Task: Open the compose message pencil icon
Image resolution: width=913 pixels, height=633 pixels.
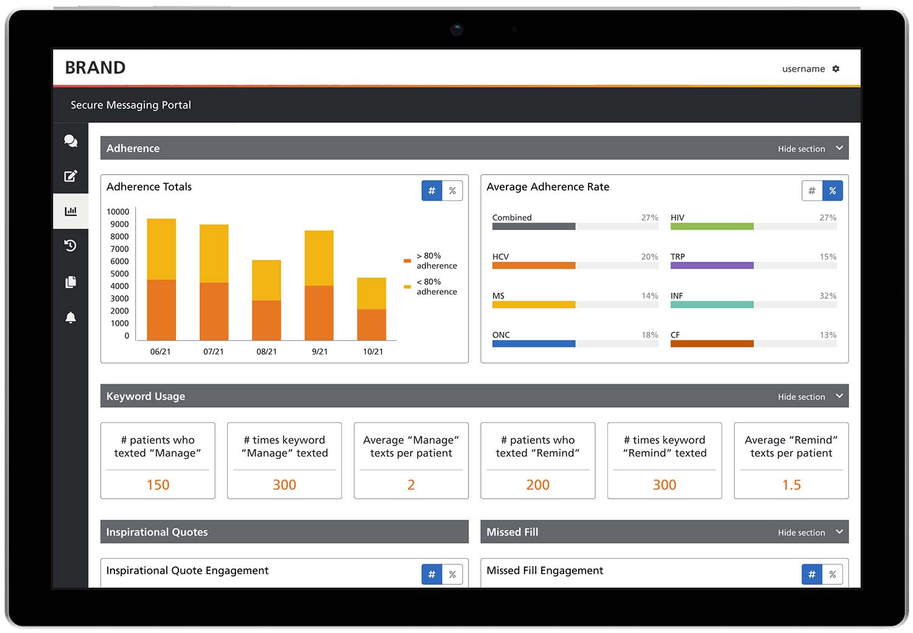Action: (x=71, y=176)
